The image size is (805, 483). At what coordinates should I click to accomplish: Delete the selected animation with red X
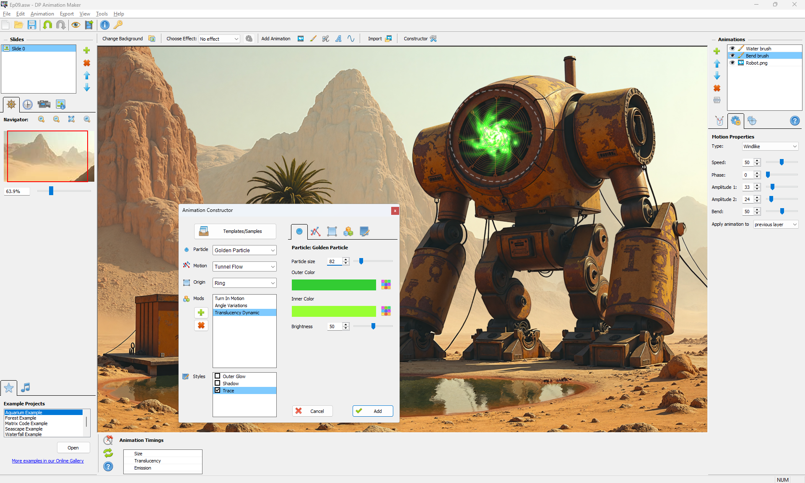(717, 88)
